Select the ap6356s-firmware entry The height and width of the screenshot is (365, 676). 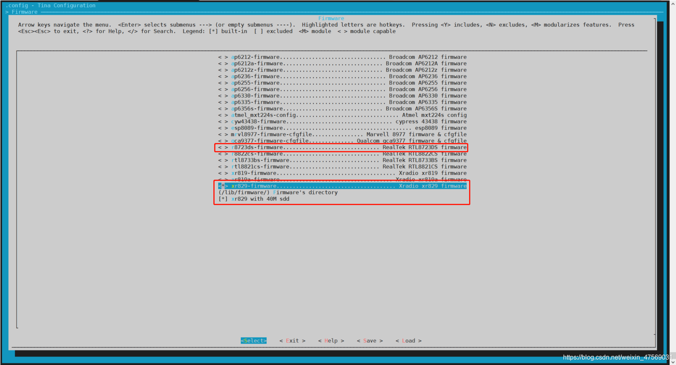point(342,109)
